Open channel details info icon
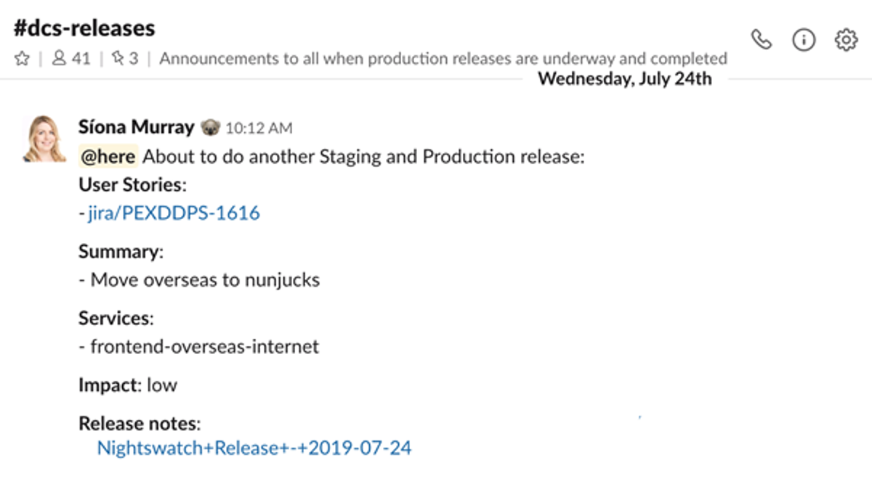Image resolution: width=872 pixels, height=484 pixels. coord(804,41)
